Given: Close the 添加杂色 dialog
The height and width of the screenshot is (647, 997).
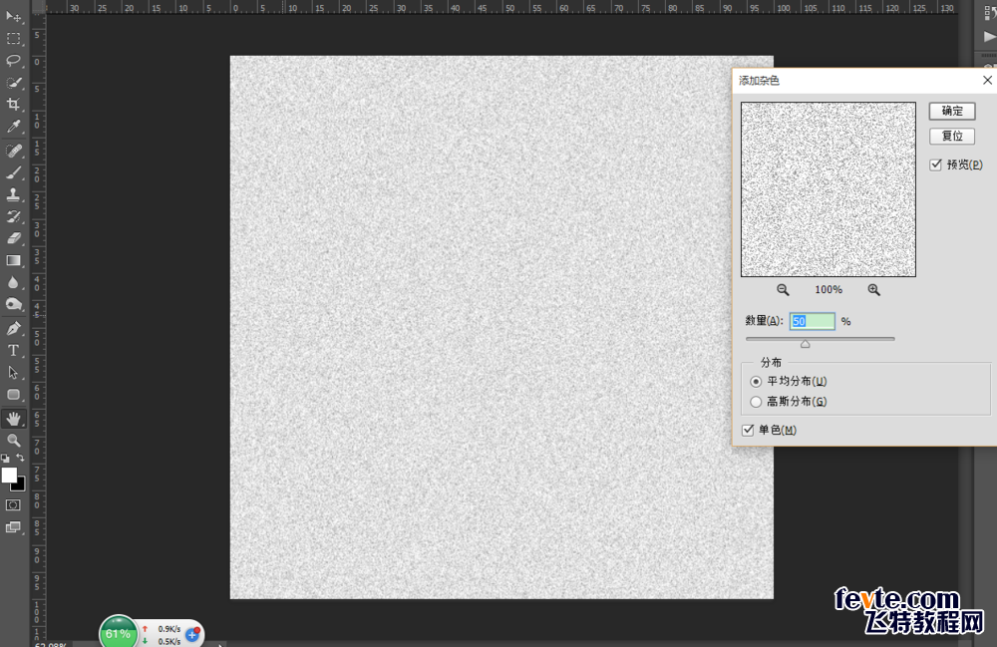Looking at the screenshot, I should 987,80.
